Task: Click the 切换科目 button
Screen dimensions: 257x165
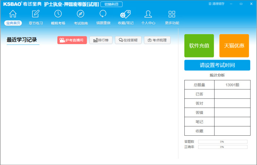Action: 111,4
